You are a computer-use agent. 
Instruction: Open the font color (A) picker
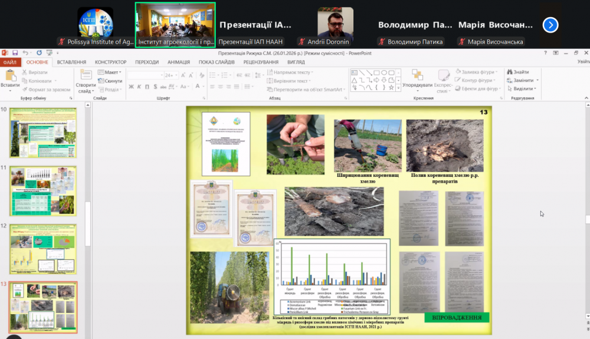pos(198,87)
